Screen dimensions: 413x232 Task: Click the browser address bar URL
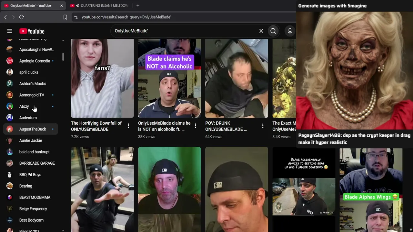126,17
